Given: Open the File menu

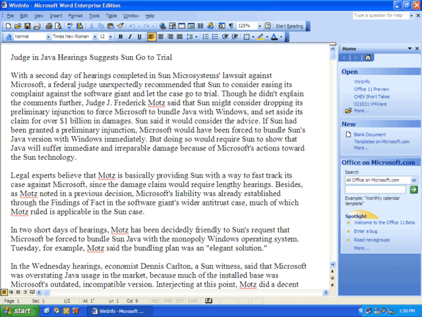Looking at the screenshot, I should [x=10, y=16].
